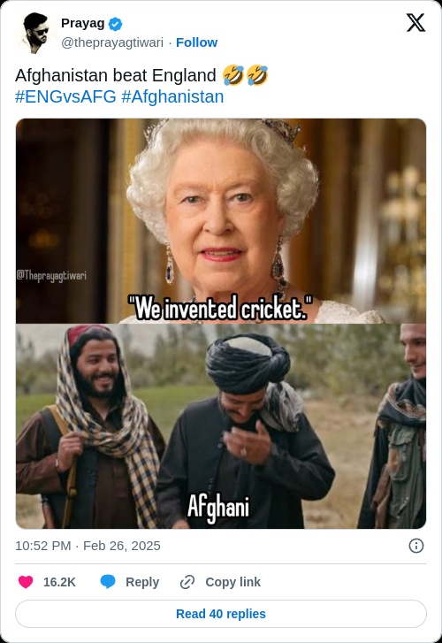Like the tweet via heart icon
442x643 pixels.
pos(26,581)
